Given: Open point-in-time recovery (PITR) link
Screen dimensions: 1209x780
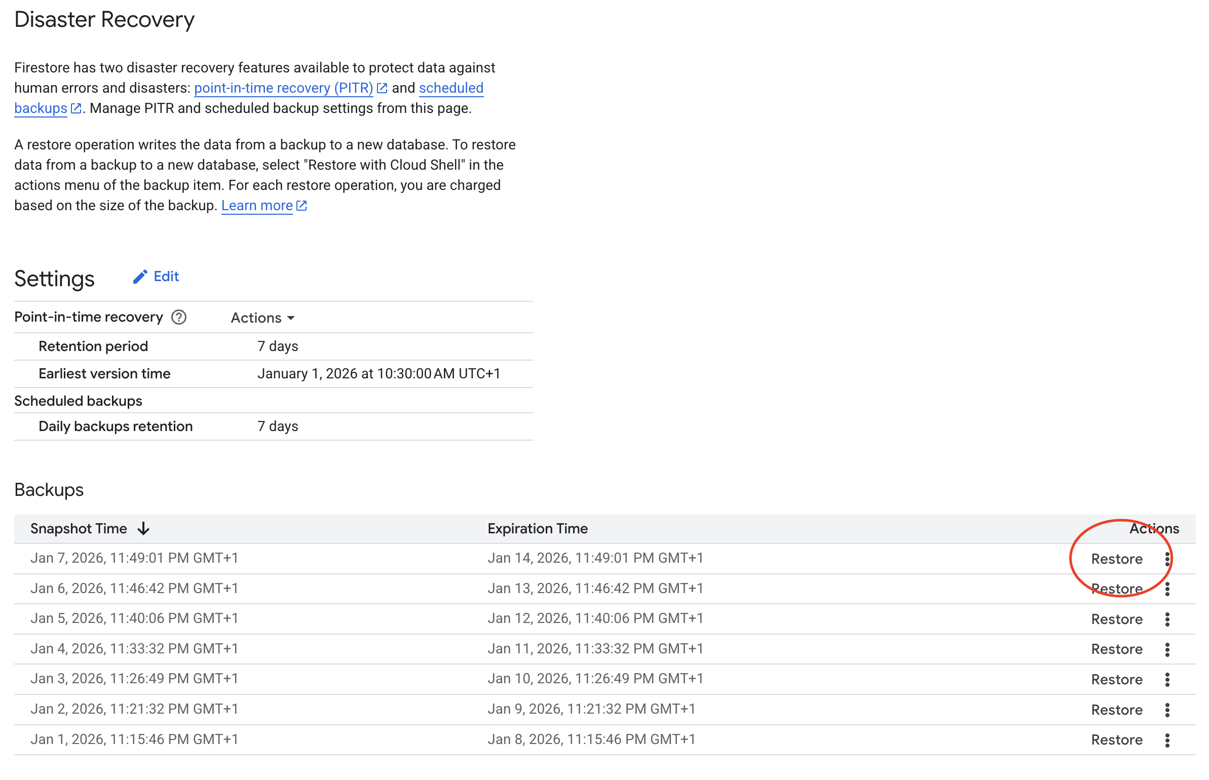Looking at the screenshot, I should coord(284,88).
